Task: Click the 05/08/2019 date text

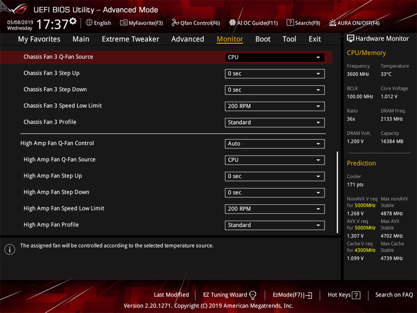Action: point(20,23)
